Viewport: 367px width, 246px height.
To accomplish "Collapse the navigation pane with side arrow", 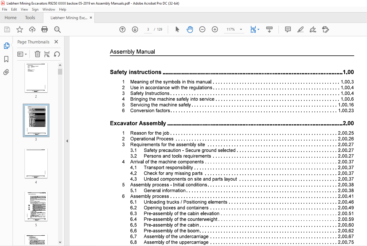I will [67, 141].
